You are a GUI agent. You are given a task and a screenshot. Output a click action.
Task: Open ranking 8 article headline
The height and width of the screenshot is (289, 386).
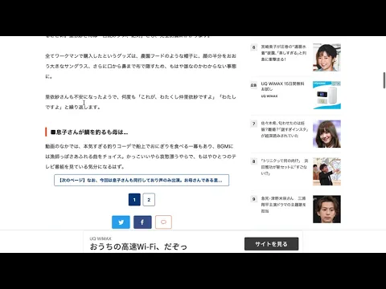pyautogui.click(x=285, y=167)
